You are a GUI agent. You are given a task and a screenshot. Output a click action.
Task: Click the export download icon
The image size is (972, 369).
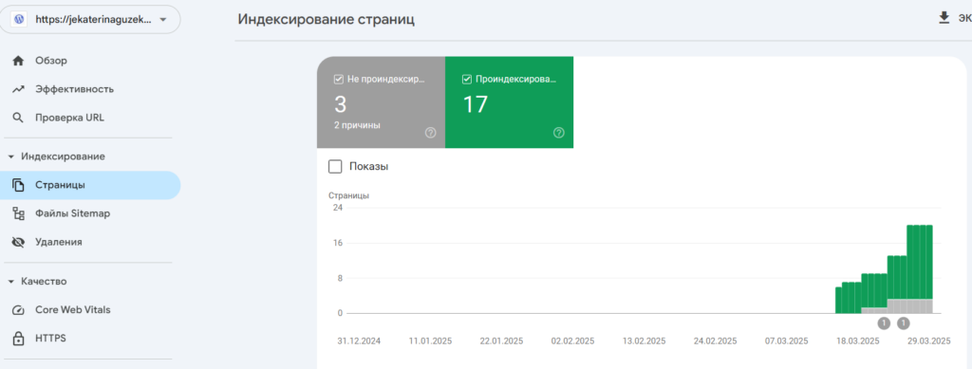(944, 17)
